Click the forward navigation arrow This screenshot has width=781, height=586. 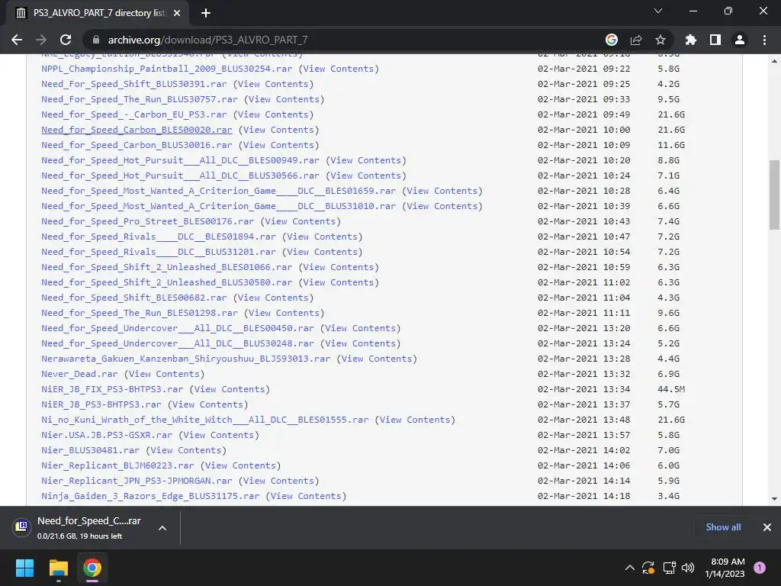point(41,40)
